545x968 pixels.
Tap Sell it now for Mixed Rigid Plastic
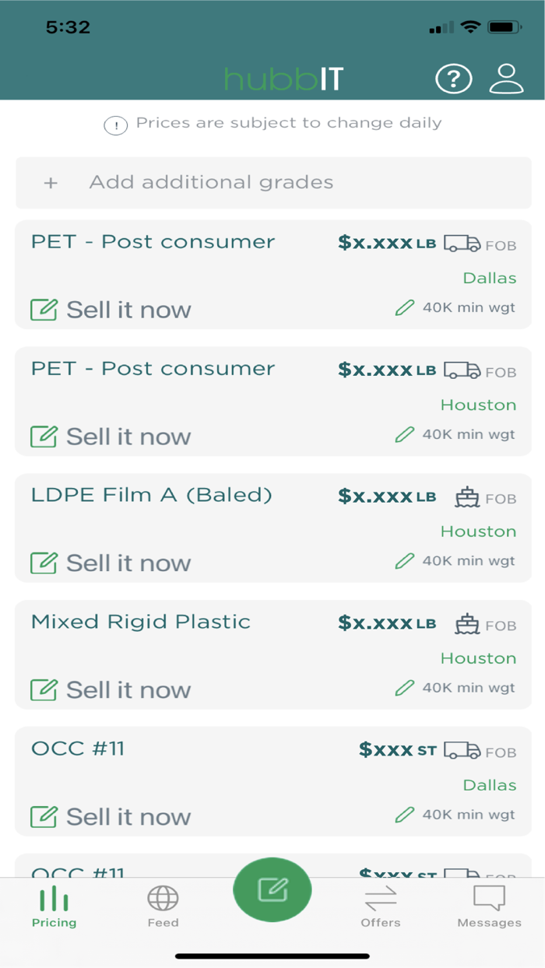[x=111, y=689]
